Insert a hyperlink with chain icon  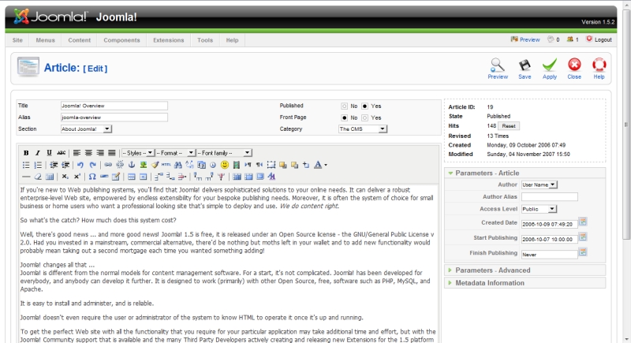[108, 165]
